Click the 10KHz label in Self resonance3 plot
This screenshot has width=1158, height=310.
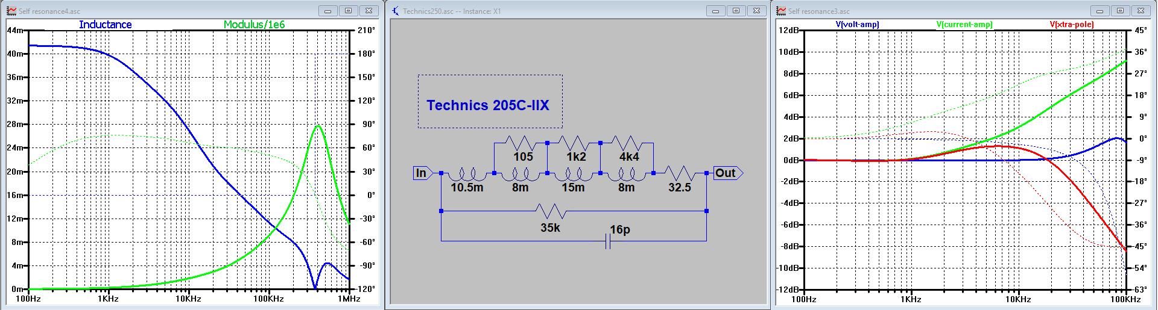tap(1018, 299)
